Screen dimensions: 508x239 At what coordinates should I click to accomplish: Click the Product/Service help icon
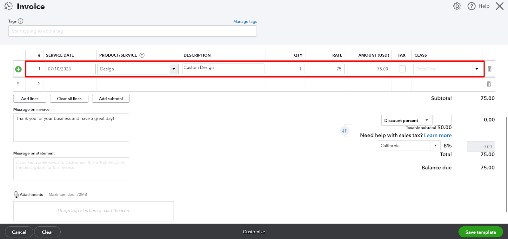142,55
